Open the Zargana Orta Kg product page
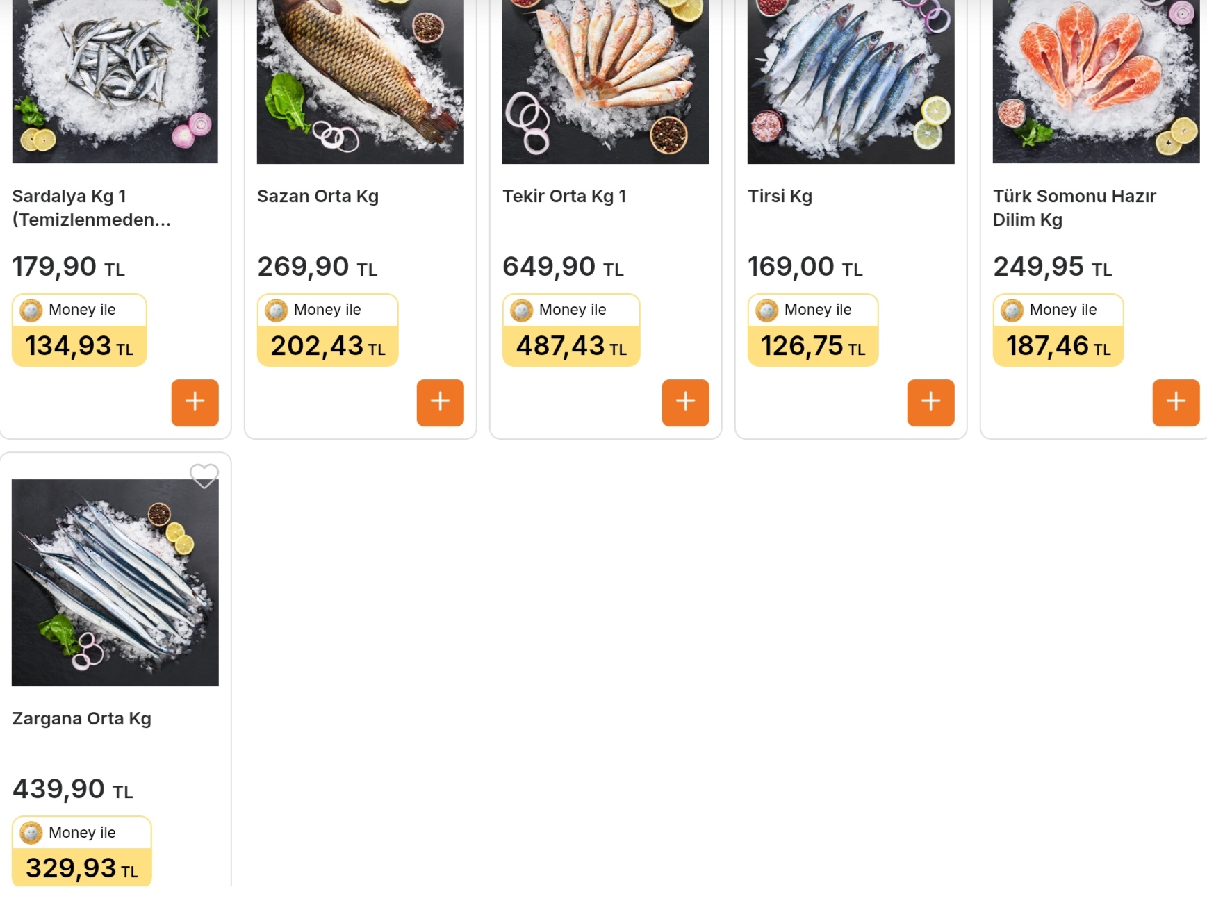The width and height of the screenshot is (1207, 912). click(81, 719)
